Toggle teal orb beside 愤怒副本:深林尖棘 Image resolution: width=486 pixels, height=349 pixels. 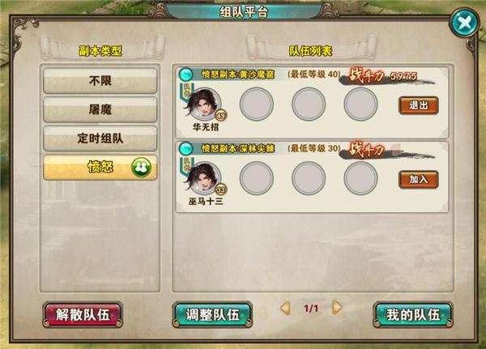pos(186,148)
